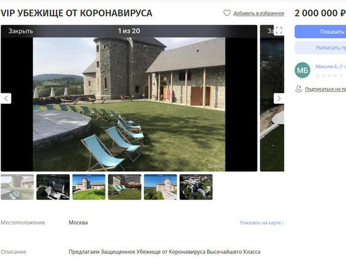Close the photo viewer with Закрыть
The width and height of the screenshot is (346, 259).
(21, 31)
